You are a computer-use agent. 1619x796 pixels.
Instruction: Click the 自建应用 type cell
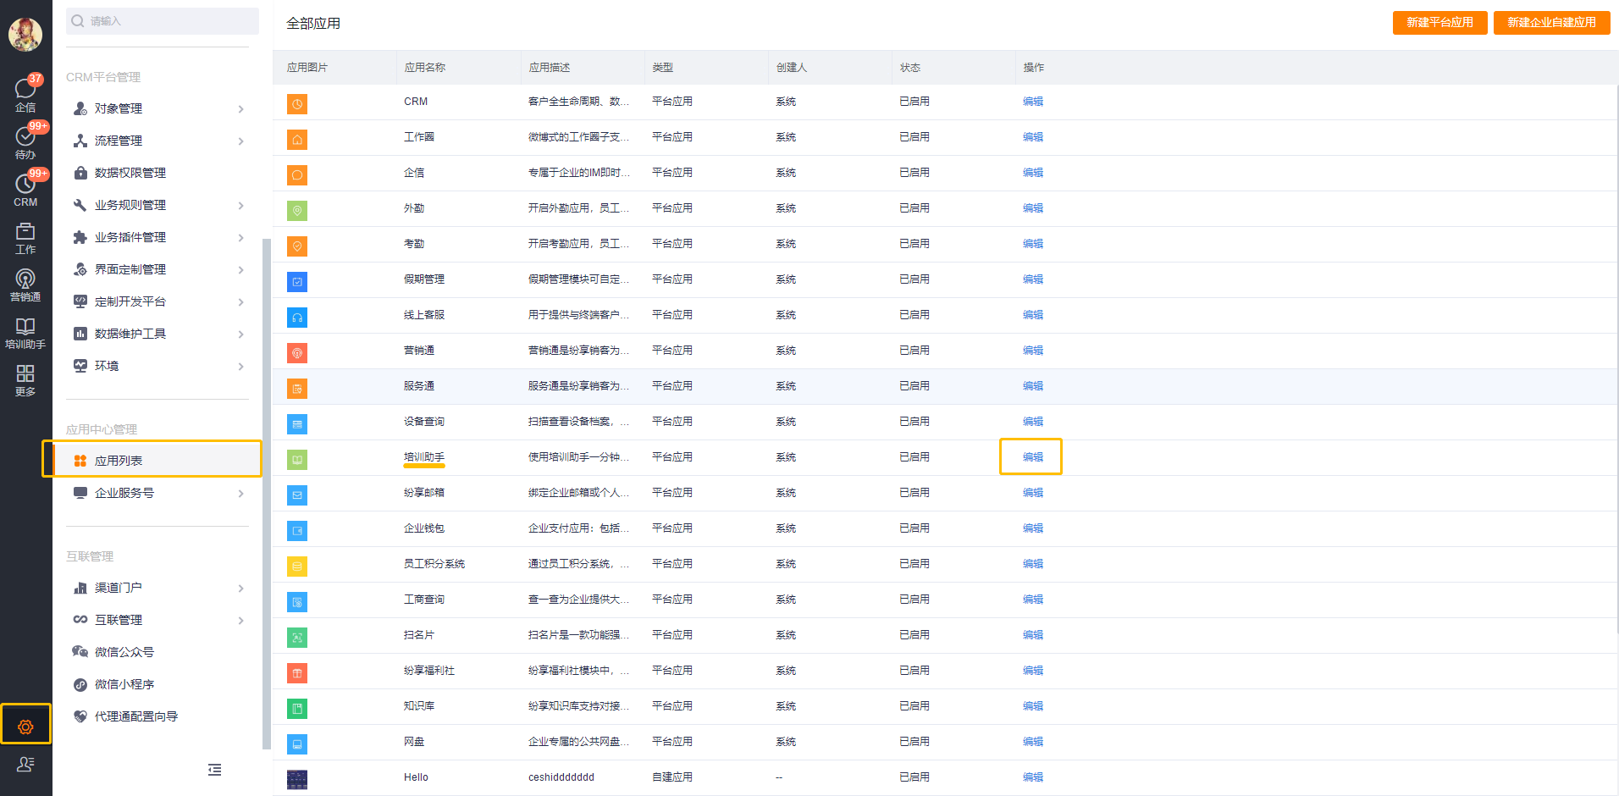click(672, 777)
